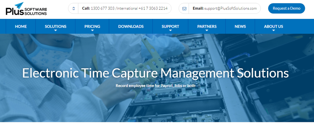The image size is (314, 132).
Task: Expand the About Us dropdown arrow
Action: tap(273, 31)
